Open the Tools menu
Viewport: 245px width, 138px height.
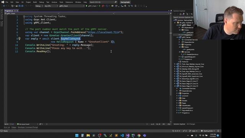[x=61, y=2]
